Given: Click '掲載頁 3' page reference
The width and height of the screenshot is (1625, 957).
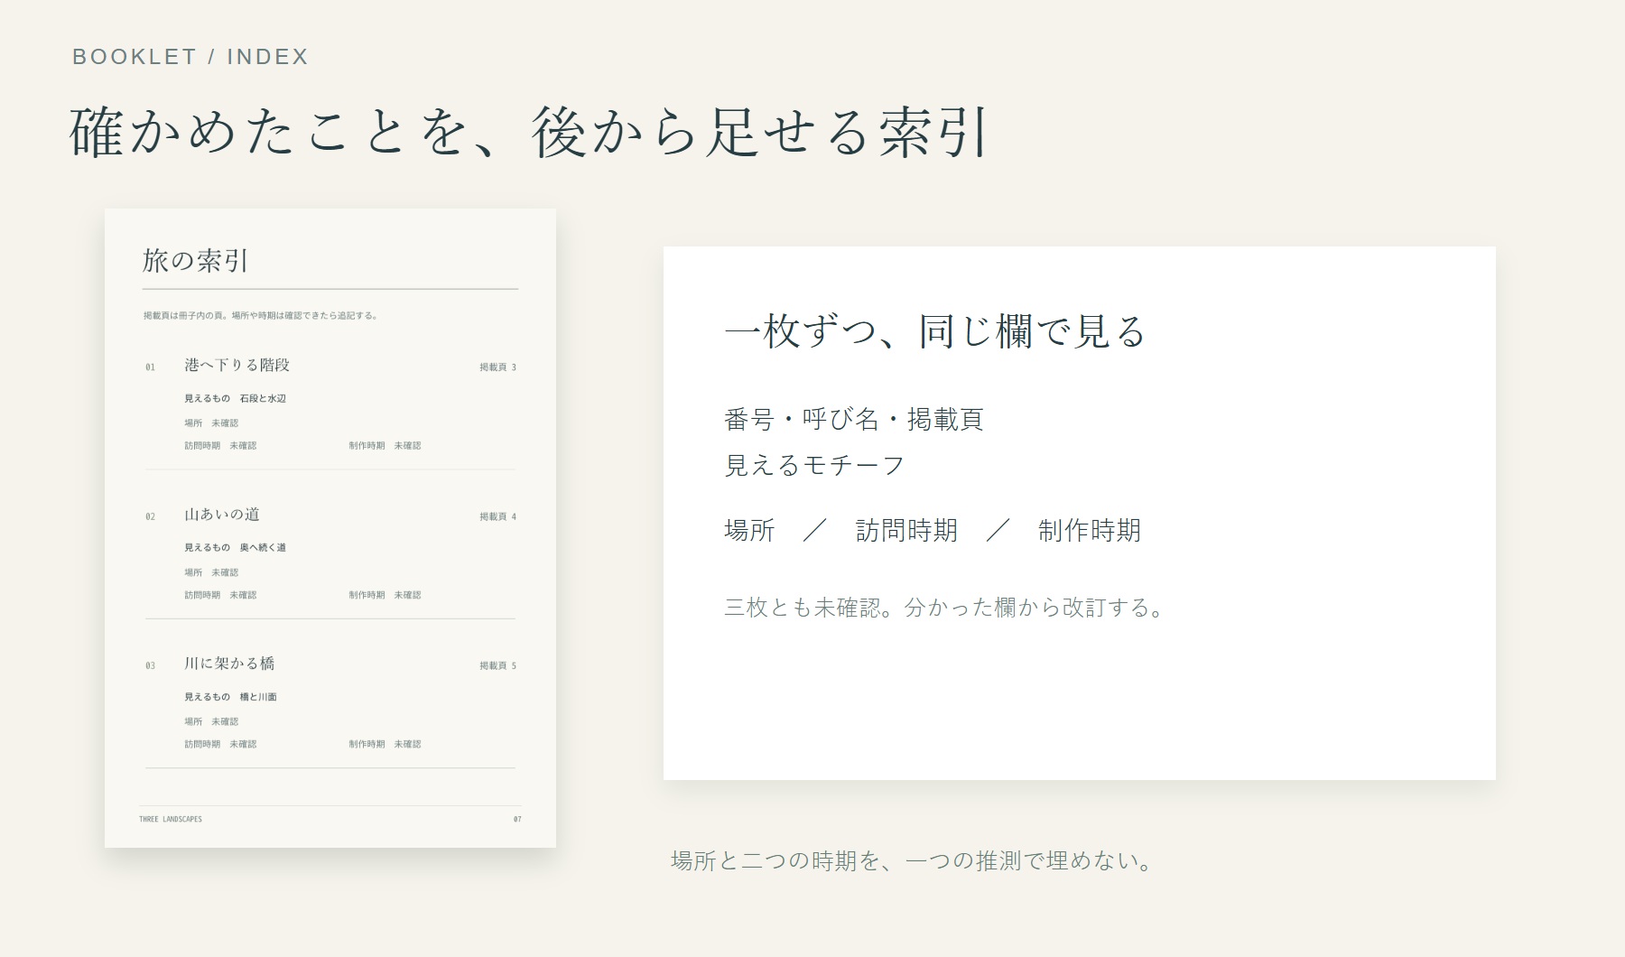Looking at the screenshot, I should (x=497, y=367).
